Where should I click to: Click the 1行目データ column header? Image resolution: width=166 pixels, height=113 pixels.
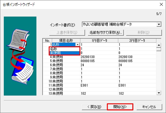(99, 41)
